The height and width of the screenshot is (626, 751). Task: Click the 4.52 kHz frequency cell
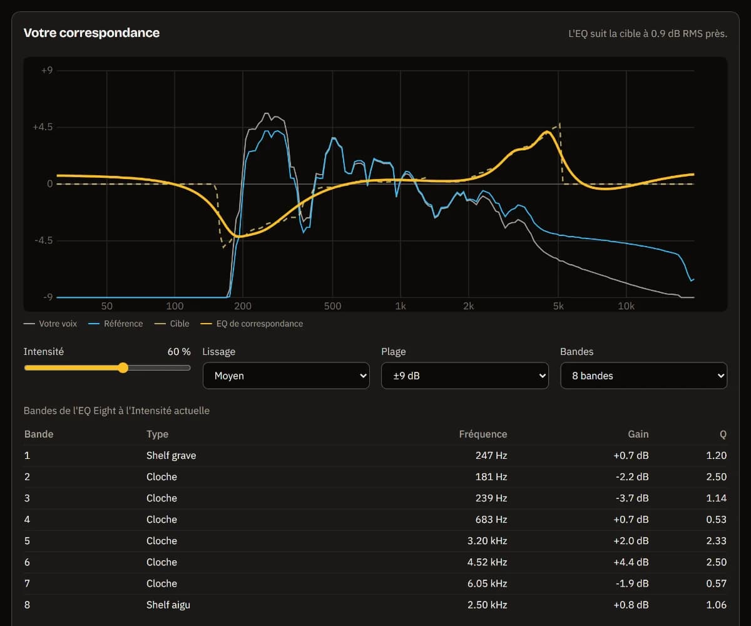(487, 562)
